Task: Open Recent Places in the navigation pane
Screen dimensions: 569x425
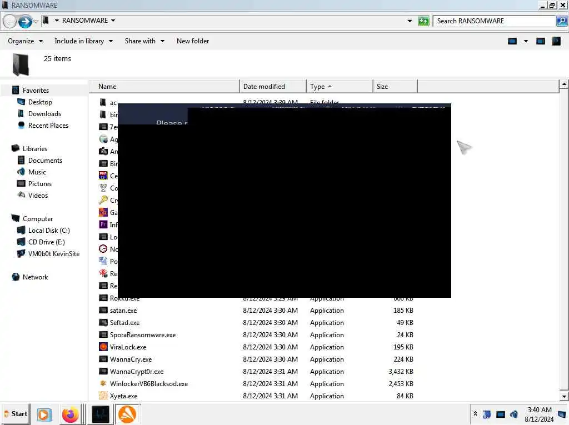Action: [x=48, y=125]
